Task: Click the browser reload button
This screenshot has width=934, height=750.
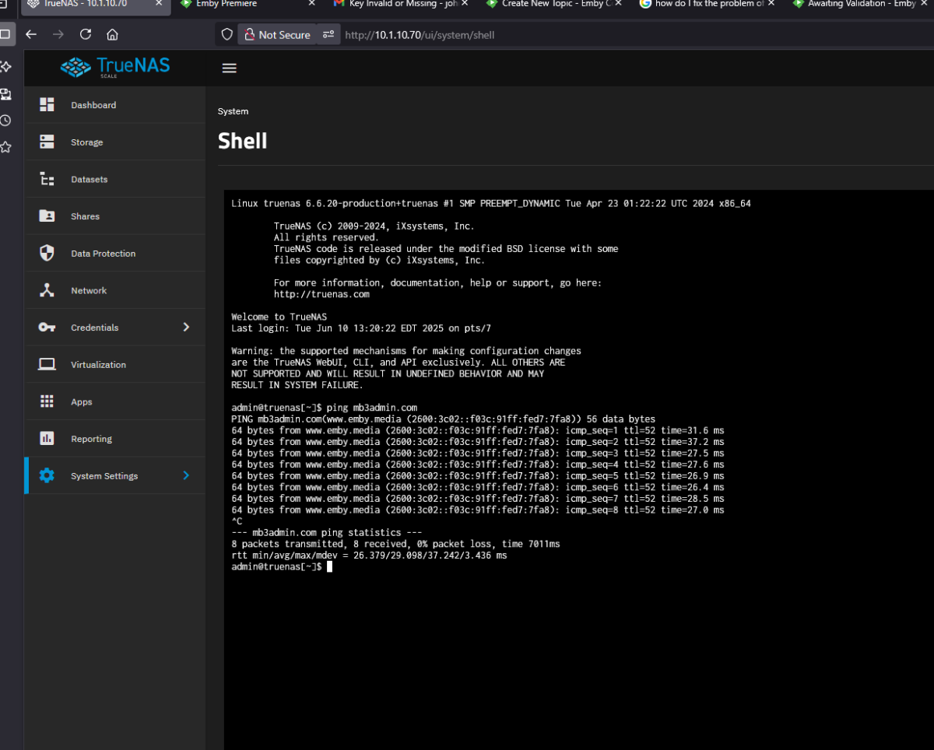Action: click(x=85, y=34)
